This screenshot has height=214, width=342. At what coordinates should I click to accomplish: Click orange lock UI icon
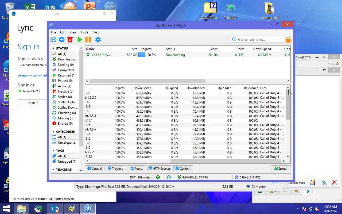click(288, 40)
